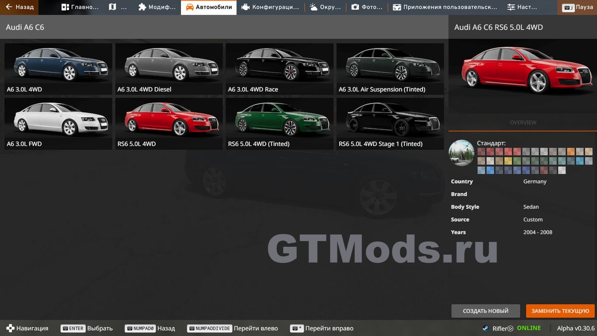Choose the bright green swatch beside yellow
This screenshot has height=336, width=597.
point(517,161)
